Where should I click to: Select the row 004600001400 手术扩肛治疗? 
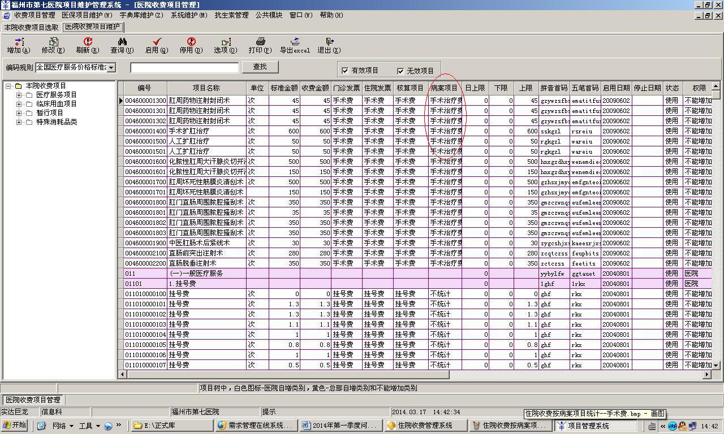coord(417,131)
